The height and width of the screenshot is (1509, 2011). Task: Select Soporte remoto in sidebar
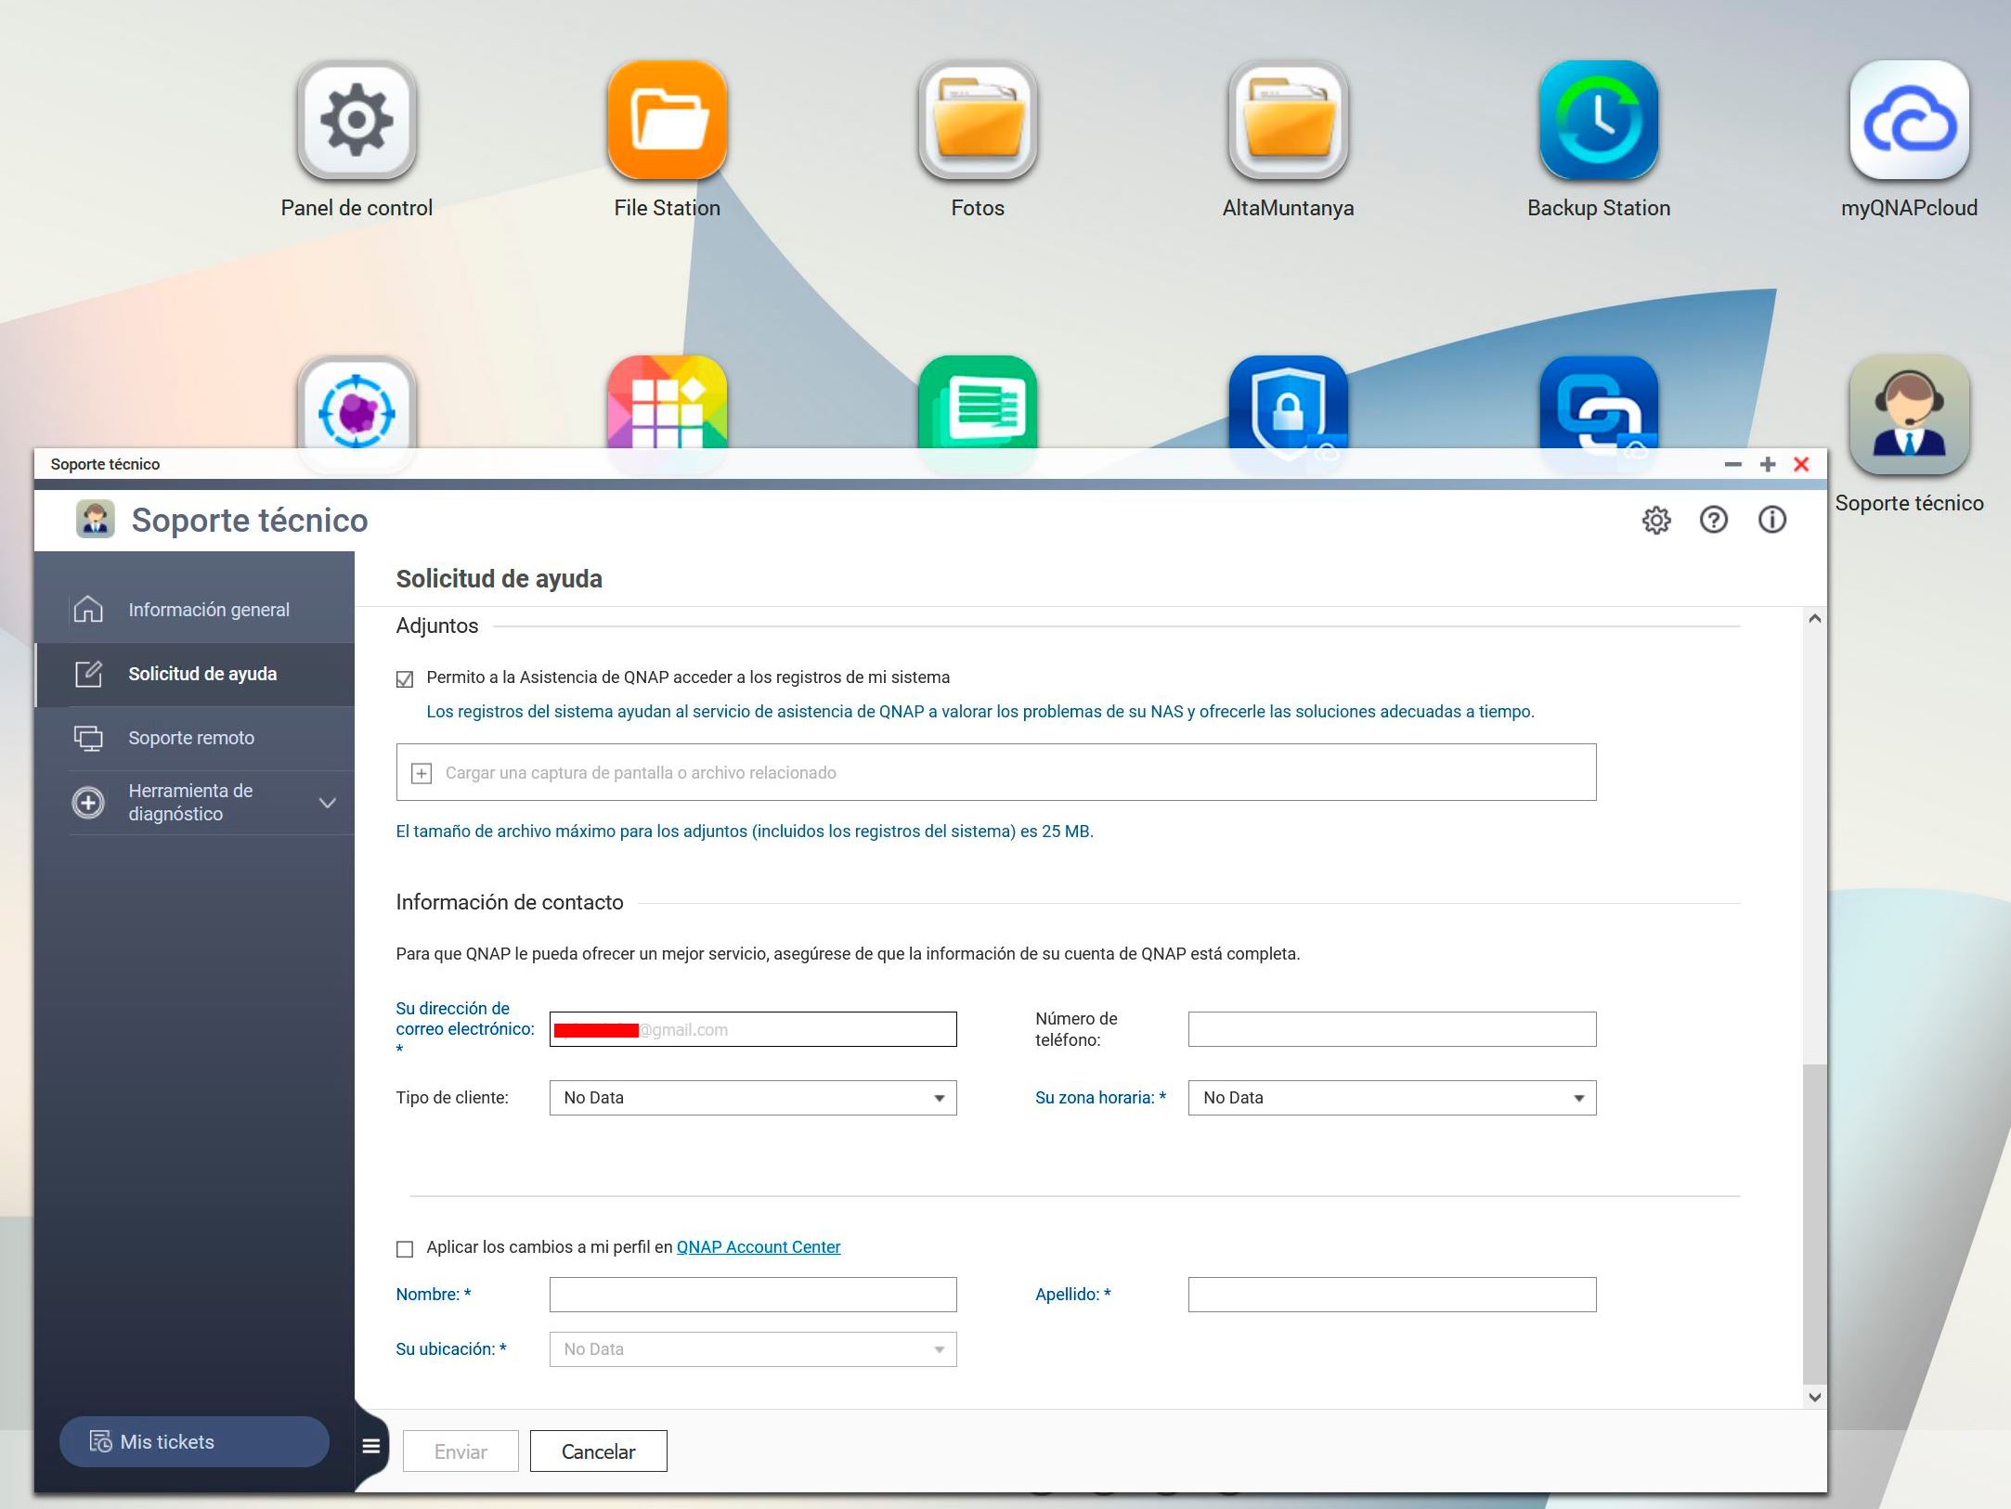[x=191, y=738]
